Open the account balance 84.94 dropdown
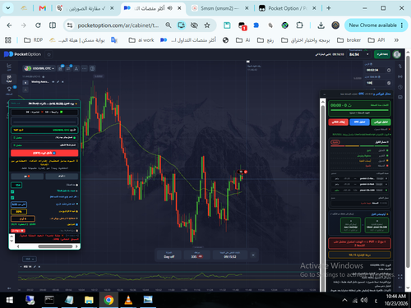The image size is (411, 308). click(x=359, y=54)
